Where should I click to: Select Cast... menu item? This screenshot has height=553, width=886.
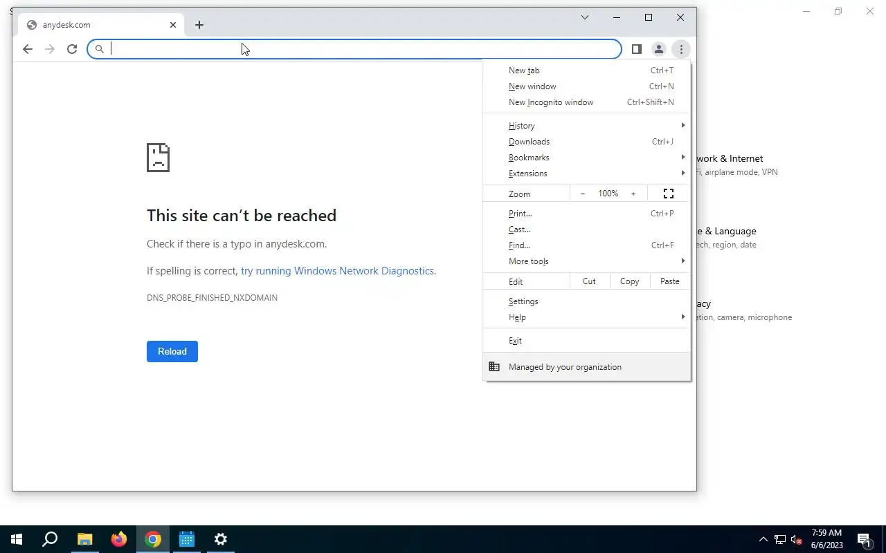click(x=586, y=229)
